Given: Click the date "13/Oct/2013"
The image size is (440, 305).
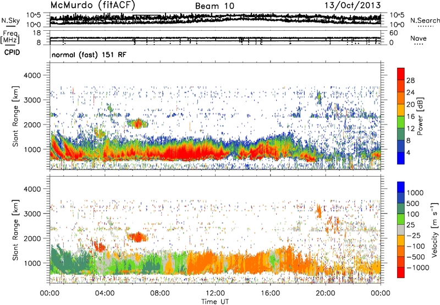Looking at the screenshot, I should click(353, 5).
